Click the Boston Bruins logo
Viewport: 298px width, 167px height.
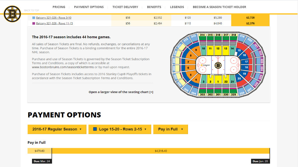(12, 14)
